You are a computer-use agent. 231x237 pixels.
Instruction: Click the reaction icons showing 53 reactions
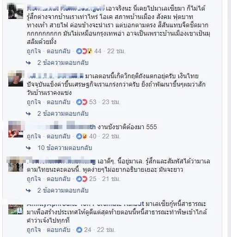pos(82,102)
